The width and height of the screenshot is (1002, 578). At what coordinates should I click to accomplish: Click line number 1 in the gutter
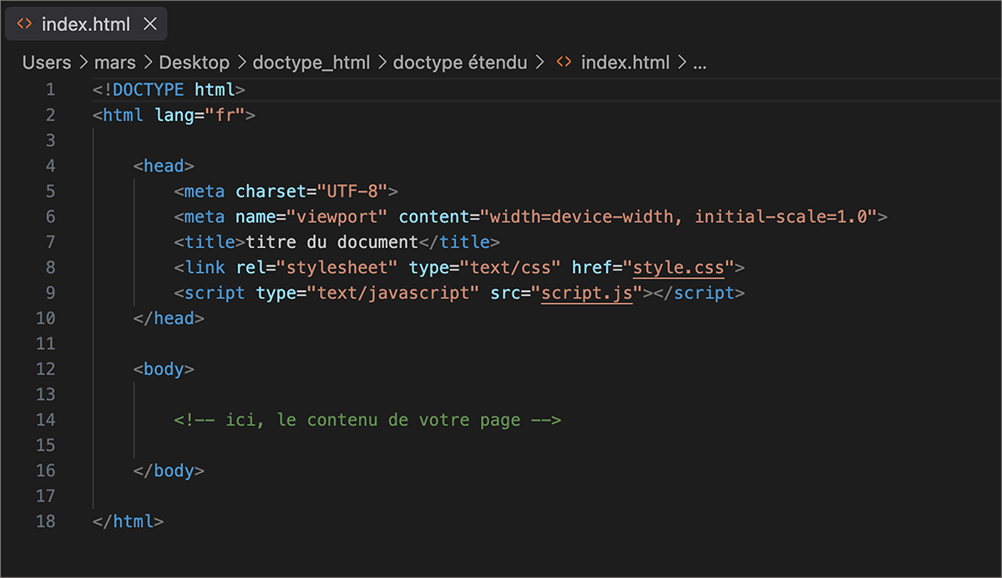(51, 89)
